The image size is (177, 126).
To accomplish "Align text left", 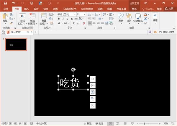I will pyautogui.click(x=90, y=23).
